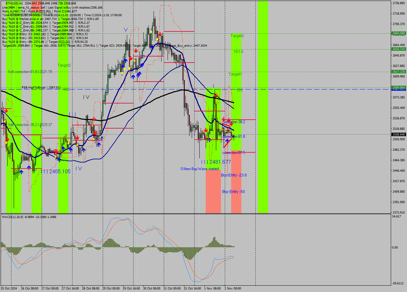Click the green 2589.864 price tag
This screenshot has width=407, height=292.
[398, 87]
